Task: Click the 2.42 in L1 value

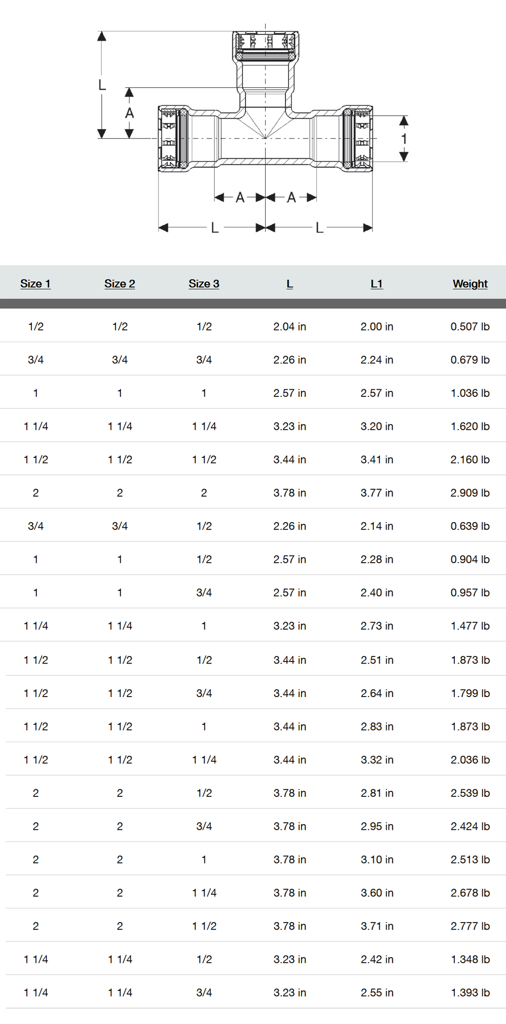Action: [377, 959]
